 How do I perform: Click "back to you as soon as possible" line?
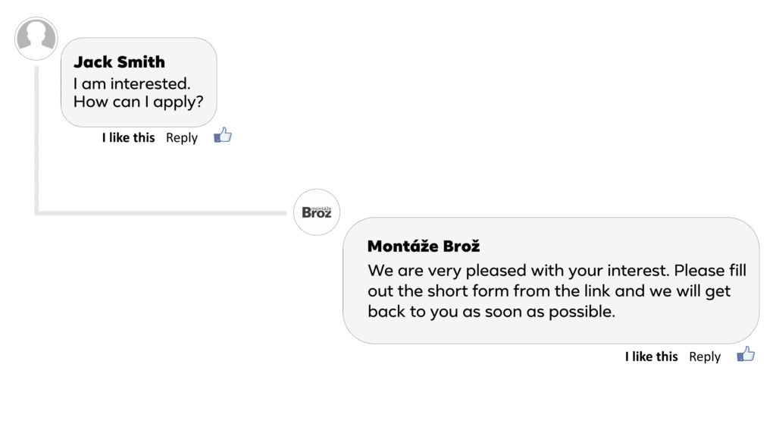pyautogui.click(x=491, y=312)
